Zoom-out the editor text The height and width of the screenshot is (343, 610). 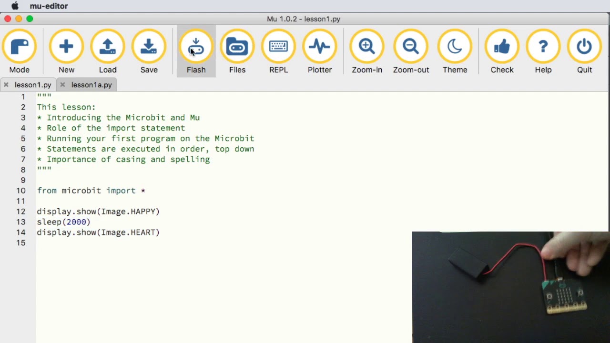411,51
